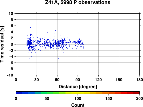Click the dense data cluster near 20 degrees
This screenshot has width=143, height=107.
coord(29,43)
